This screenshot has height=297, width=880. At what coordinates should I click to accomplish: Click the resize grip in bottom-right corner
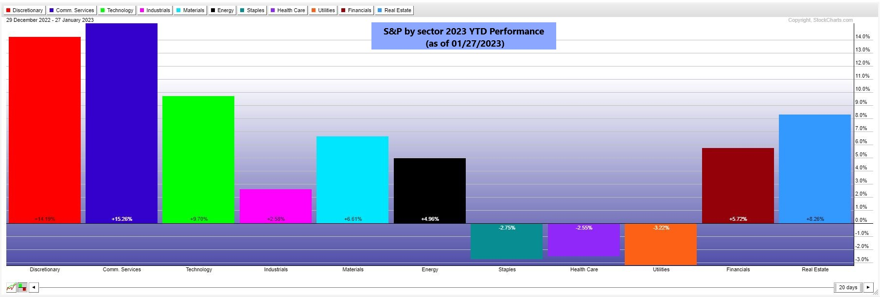pos(876,293)
